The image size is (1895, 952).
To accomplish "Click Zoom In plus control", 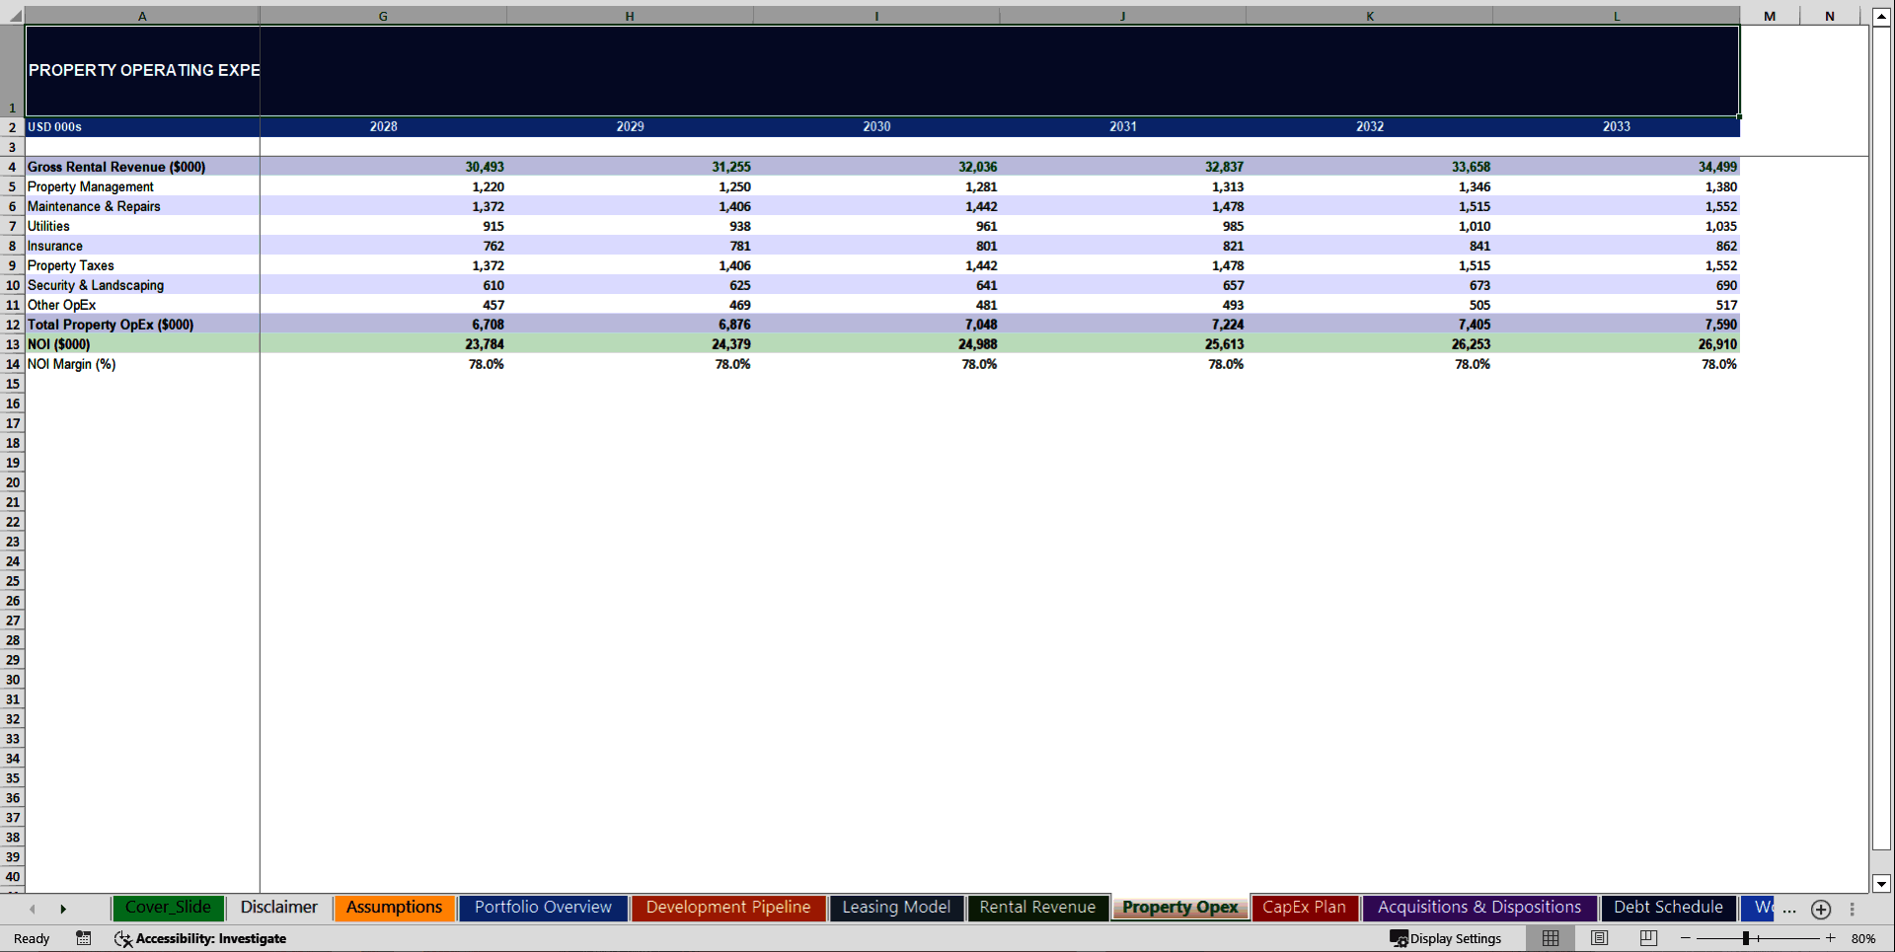I will (x=1829, y=938).
